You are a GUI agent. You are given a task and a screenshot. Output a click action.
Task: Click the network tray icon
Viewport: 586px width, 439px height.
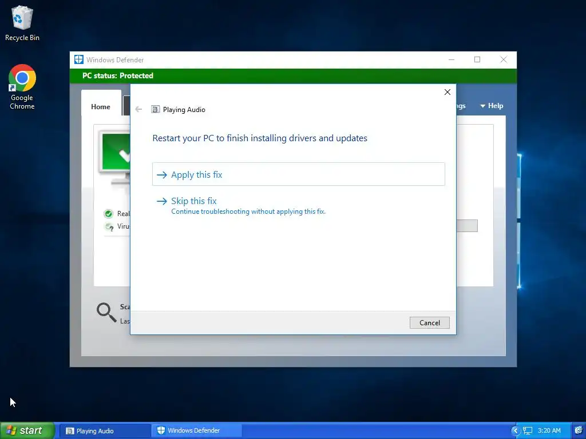[527, 431]
